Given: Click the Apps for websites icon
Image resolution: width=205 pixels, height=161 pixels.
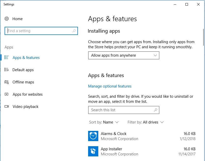Looking at the screenshot, I should (7, 94).
